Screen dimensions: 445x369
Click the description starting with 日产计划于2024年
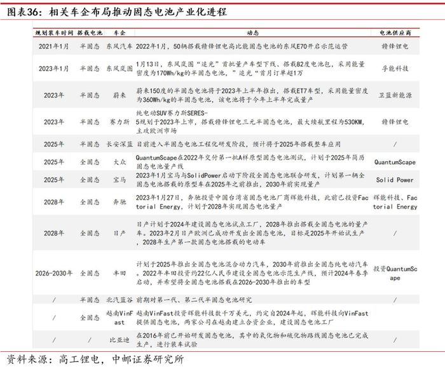(252, 233)
